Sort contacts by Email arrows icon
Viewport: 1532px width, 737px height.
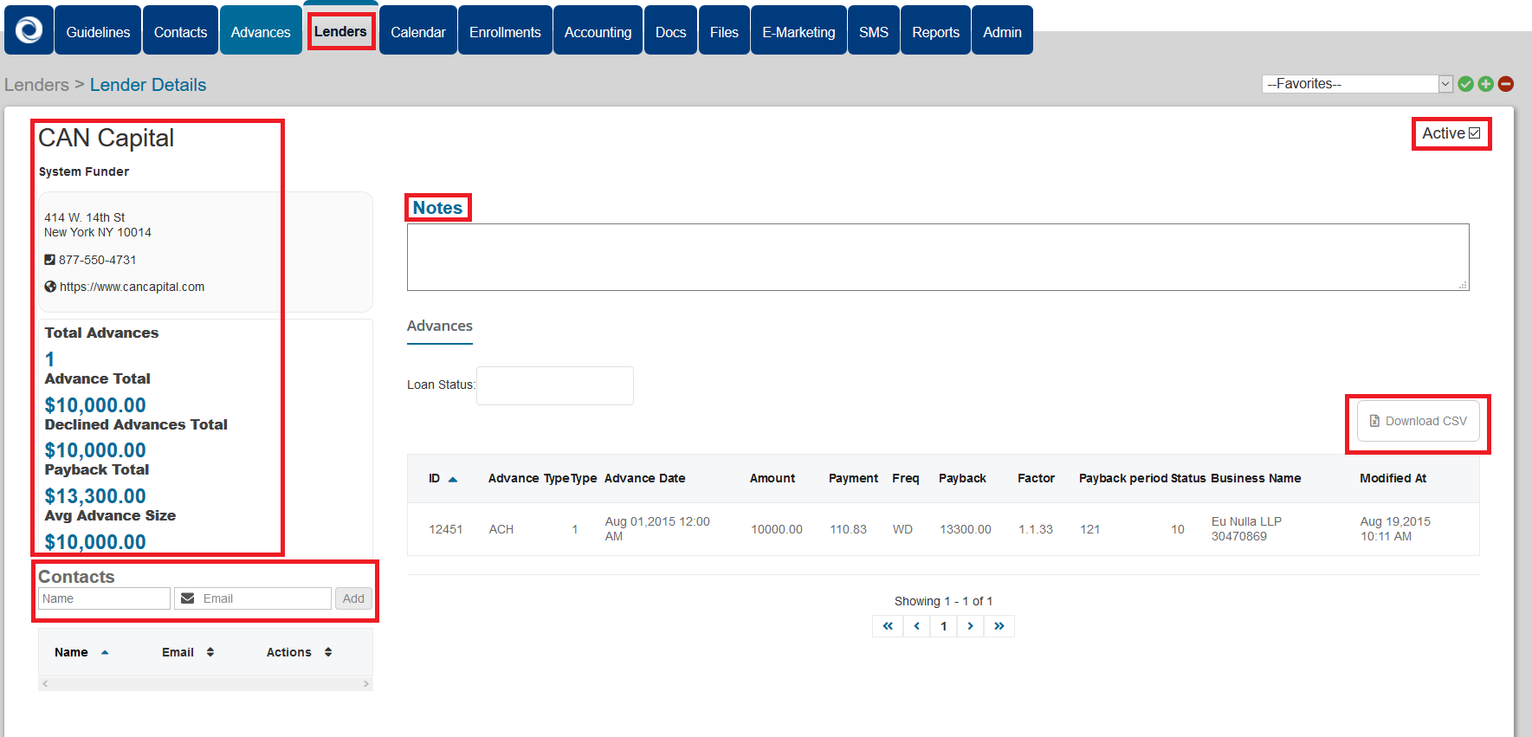click(210, 652)
